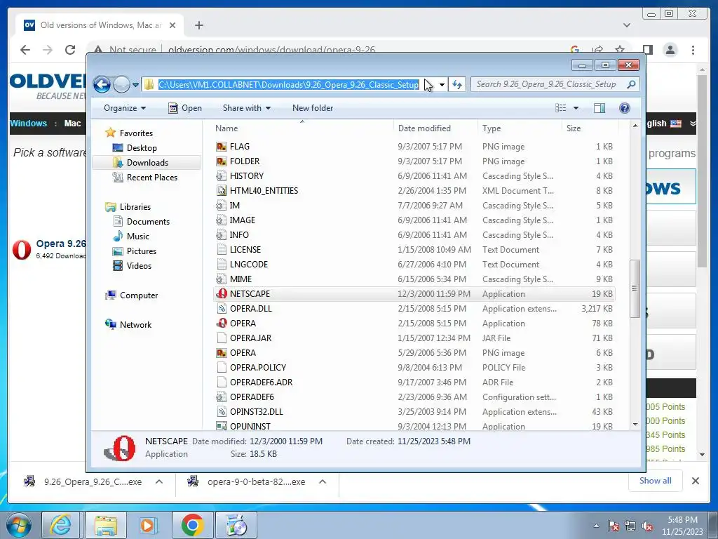Select the MIME file row
The width and height of the screenshot is (718, 539).
tap(414, 279)
